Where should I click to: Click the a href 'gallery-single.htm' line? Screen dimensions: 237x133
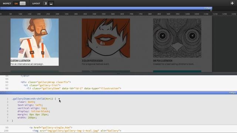pos(51,127)
